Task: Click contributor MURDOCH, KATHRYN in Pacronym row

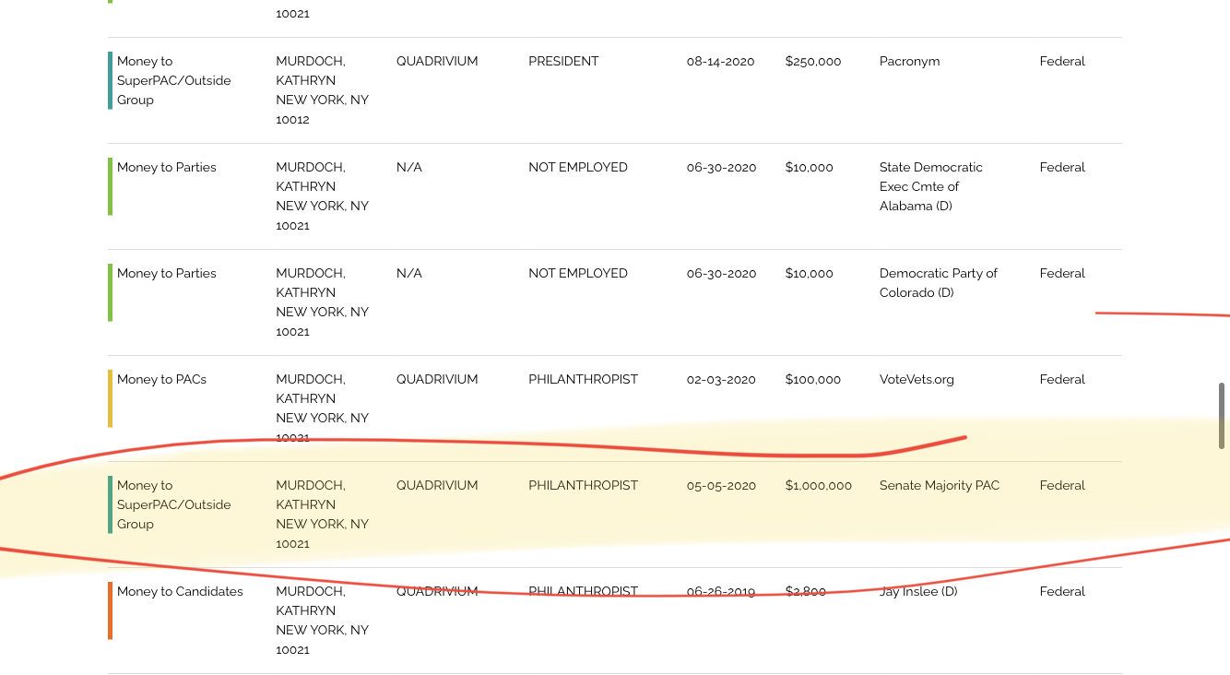Action: coord(311,71)
